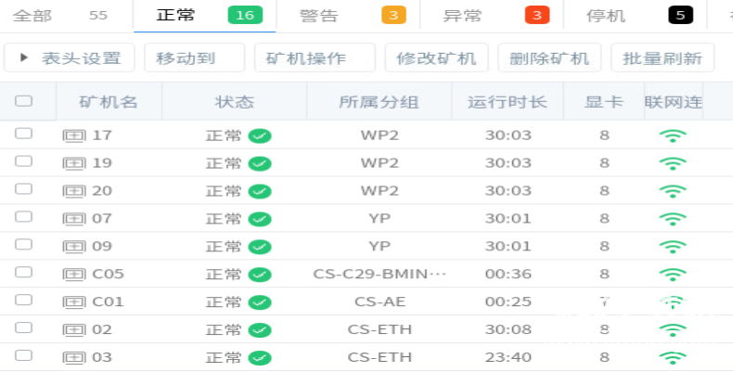Click the 删除矿机 delete miner button
The image size is (733, 372).
pos(549,58)
